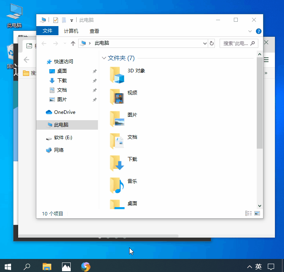The height and width of the screenshot is (272, 284).
Task: Click hamburger menu in the background window
Action: [266, 60]
